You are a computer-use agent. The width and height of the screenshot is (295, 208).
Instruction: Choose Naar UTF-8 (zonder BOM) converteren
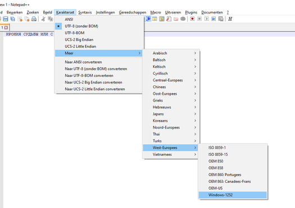pyautogui.click(x=99, y=69)
